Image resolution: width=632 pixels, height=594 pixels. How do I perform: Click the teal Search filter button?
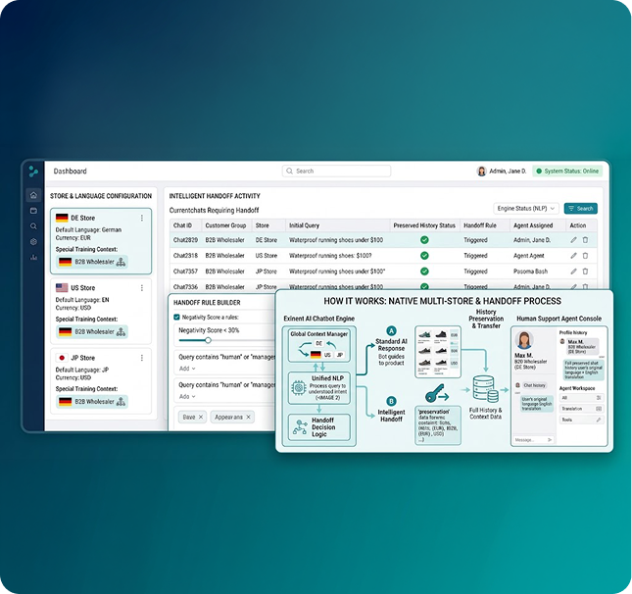point(580,209)
